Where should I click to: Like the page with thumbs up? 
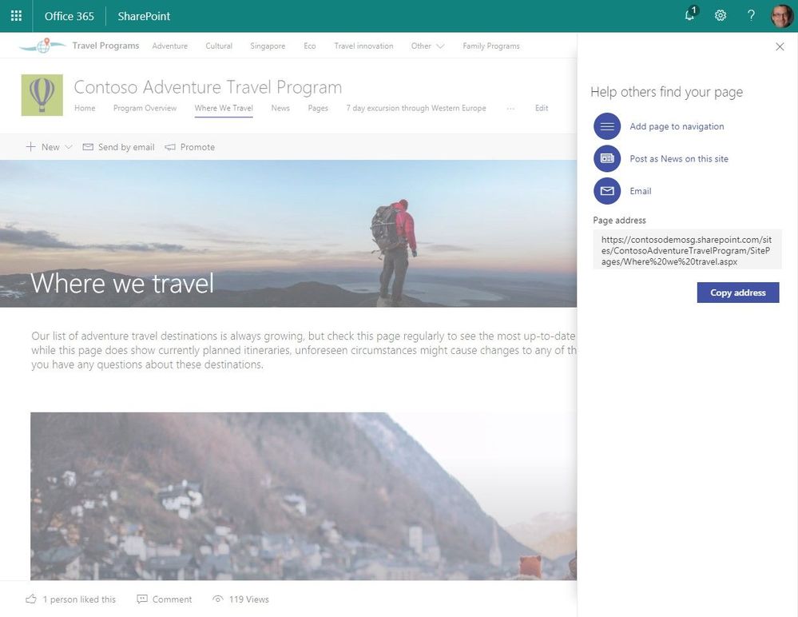coord(31,599)
